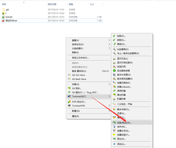Sort by the 修改日期 column header
The height and width of the screenshot is (148, 176).
pos(52,4)
